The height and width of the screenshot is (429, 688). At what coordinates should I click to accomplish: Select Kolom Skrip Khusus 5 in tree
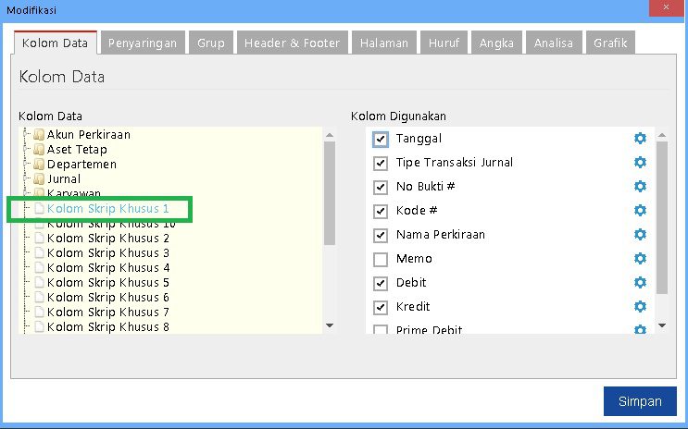pyautogui.click(x=108, y=283)
